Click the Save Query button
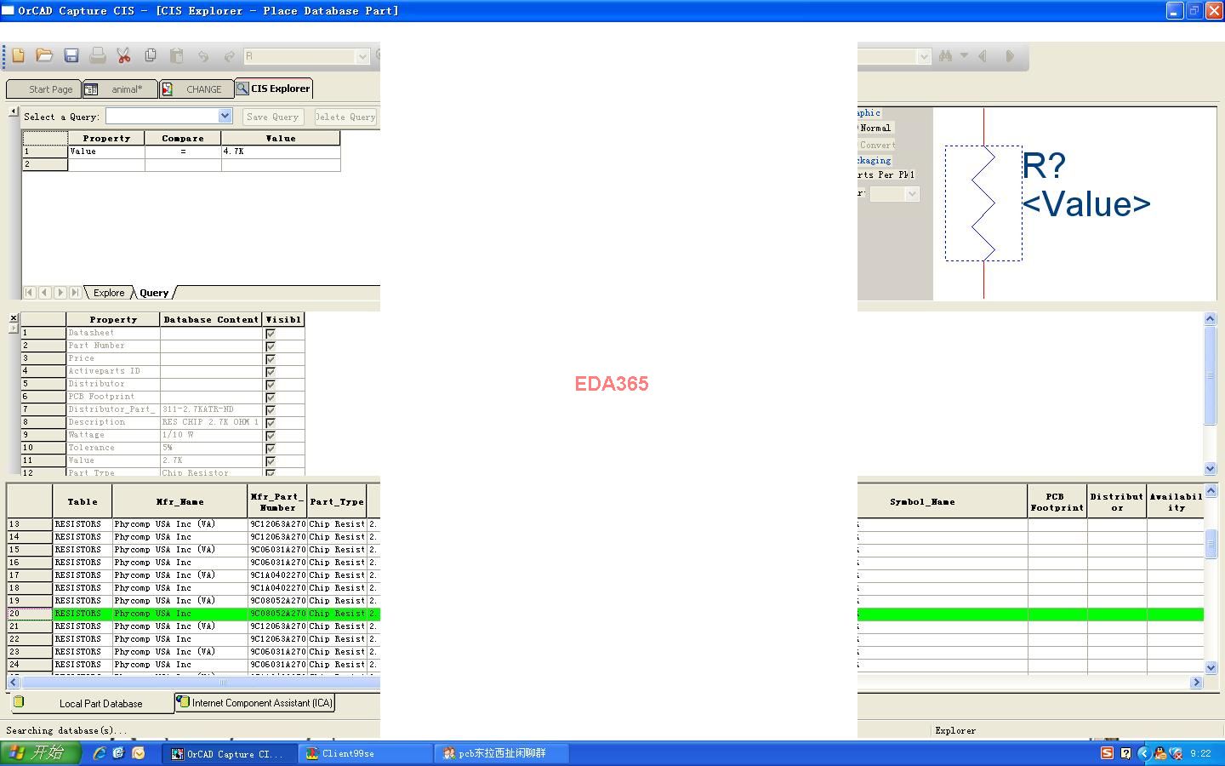This screenshot has height=766, width=1225. pyautogui.click(x=273, y=117)
